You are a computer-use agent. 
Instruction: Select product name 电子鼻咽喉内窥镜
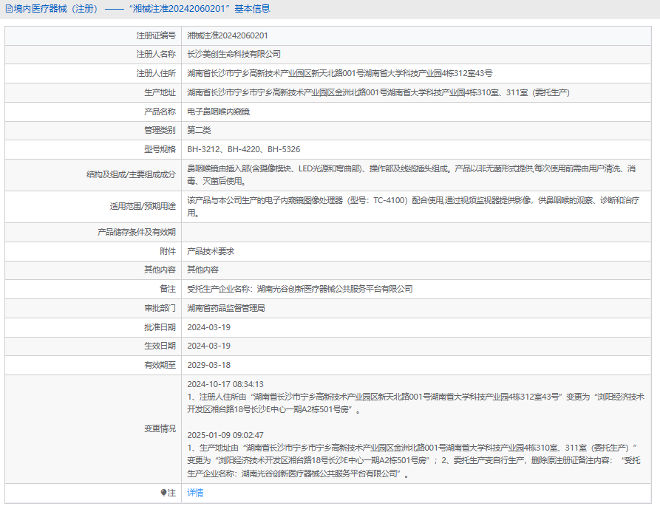218,112
